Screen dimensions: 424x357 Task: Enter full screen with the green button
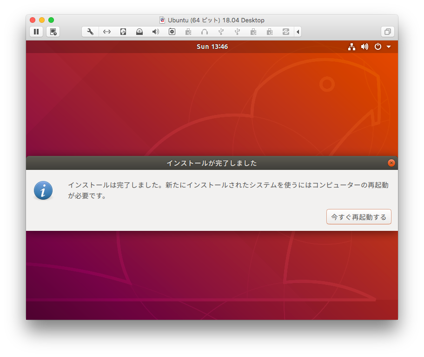pyautogui.click(x=51, y=20)
